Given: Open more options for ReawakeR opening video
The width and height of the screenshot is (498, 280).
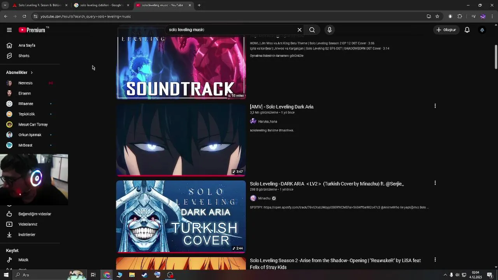Looking at the screenshot, I should (x=435, y=260).
